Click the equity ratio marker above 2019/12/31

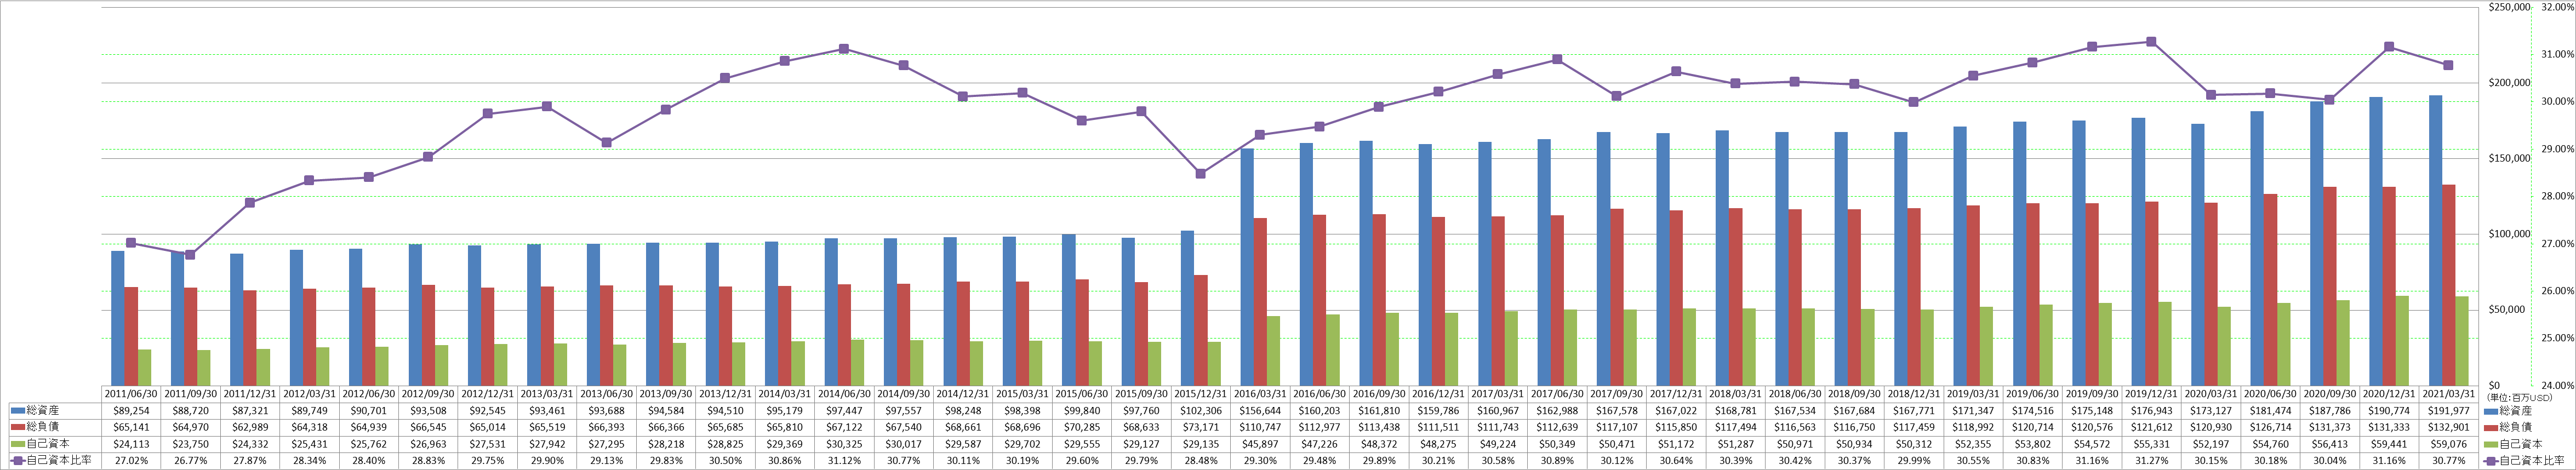point(2152,41)
